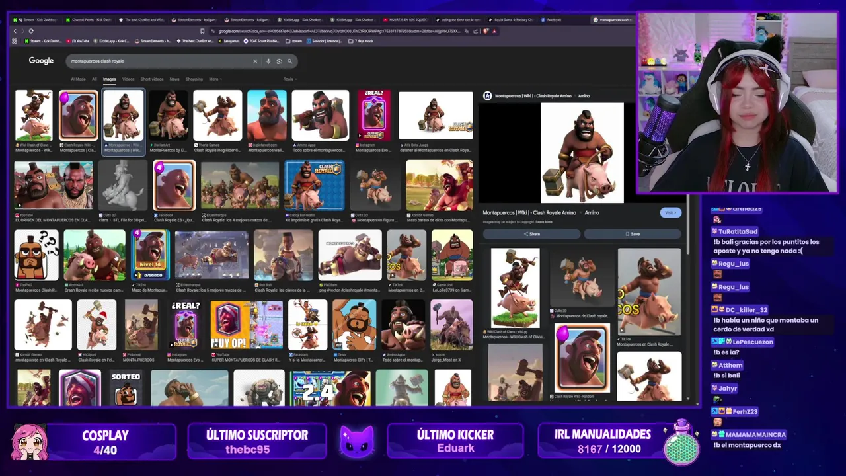Click the Visit button in preview panel

pos(670,213)
